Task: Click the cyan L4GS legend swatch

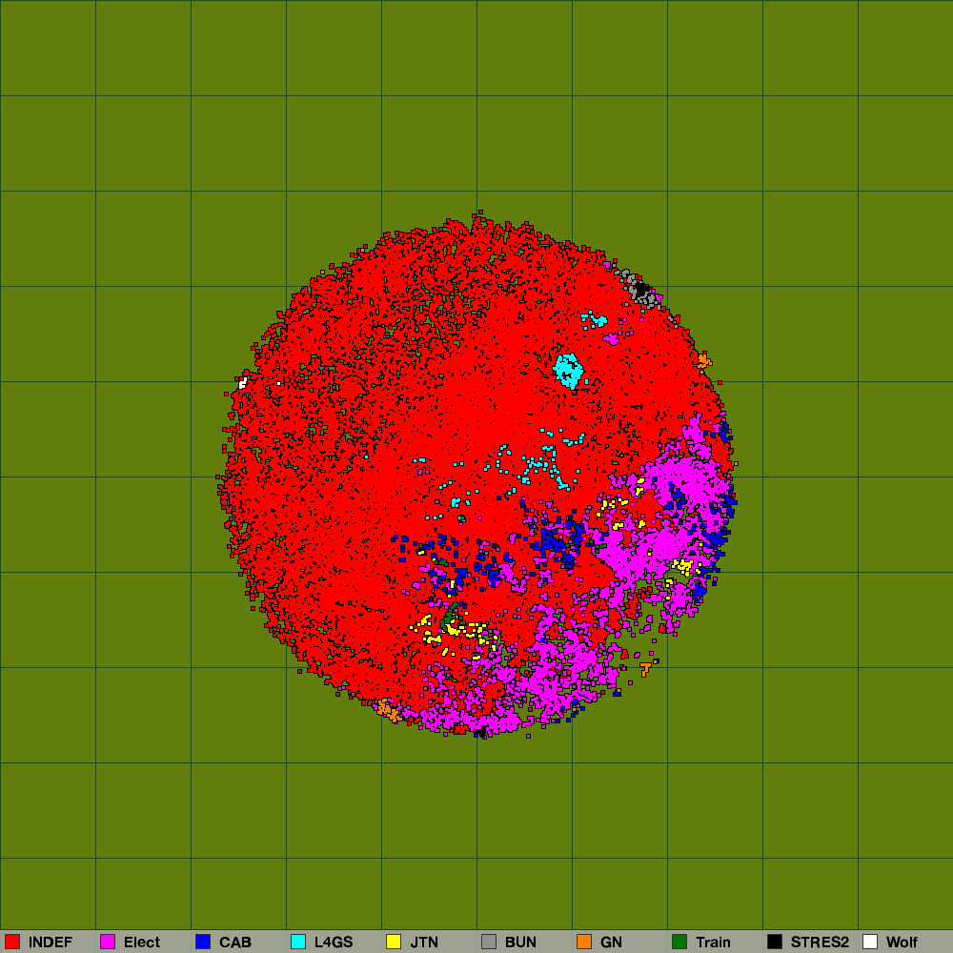Action: click(297, 942)
